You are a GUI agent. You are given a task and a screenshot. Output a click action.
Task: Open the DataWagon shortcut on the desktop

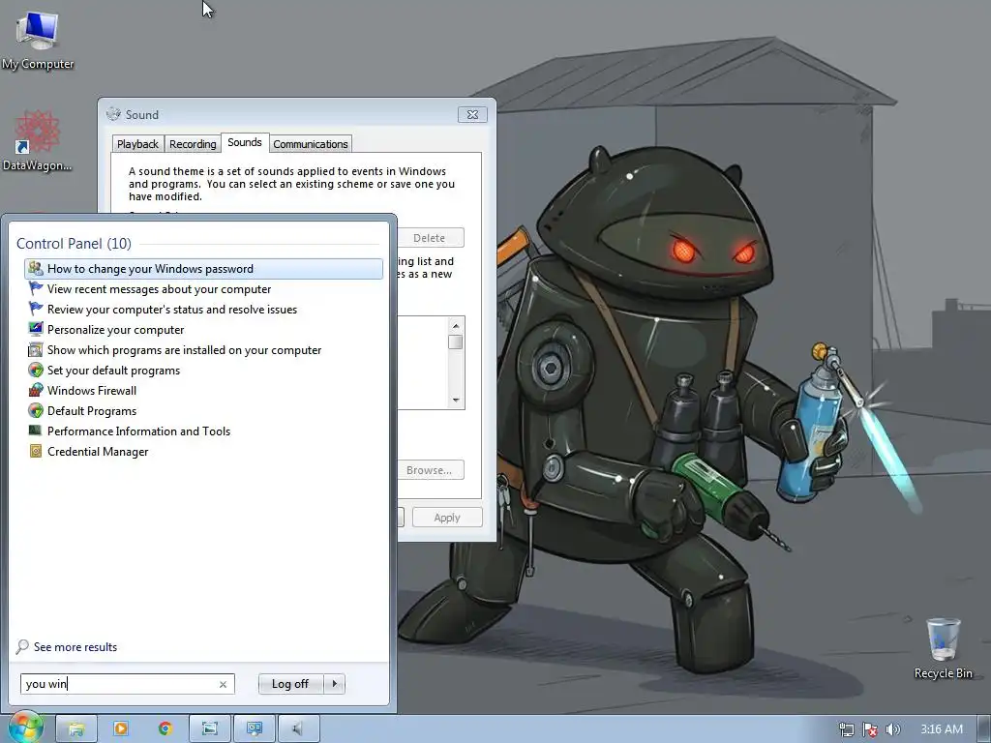point(38,140)
